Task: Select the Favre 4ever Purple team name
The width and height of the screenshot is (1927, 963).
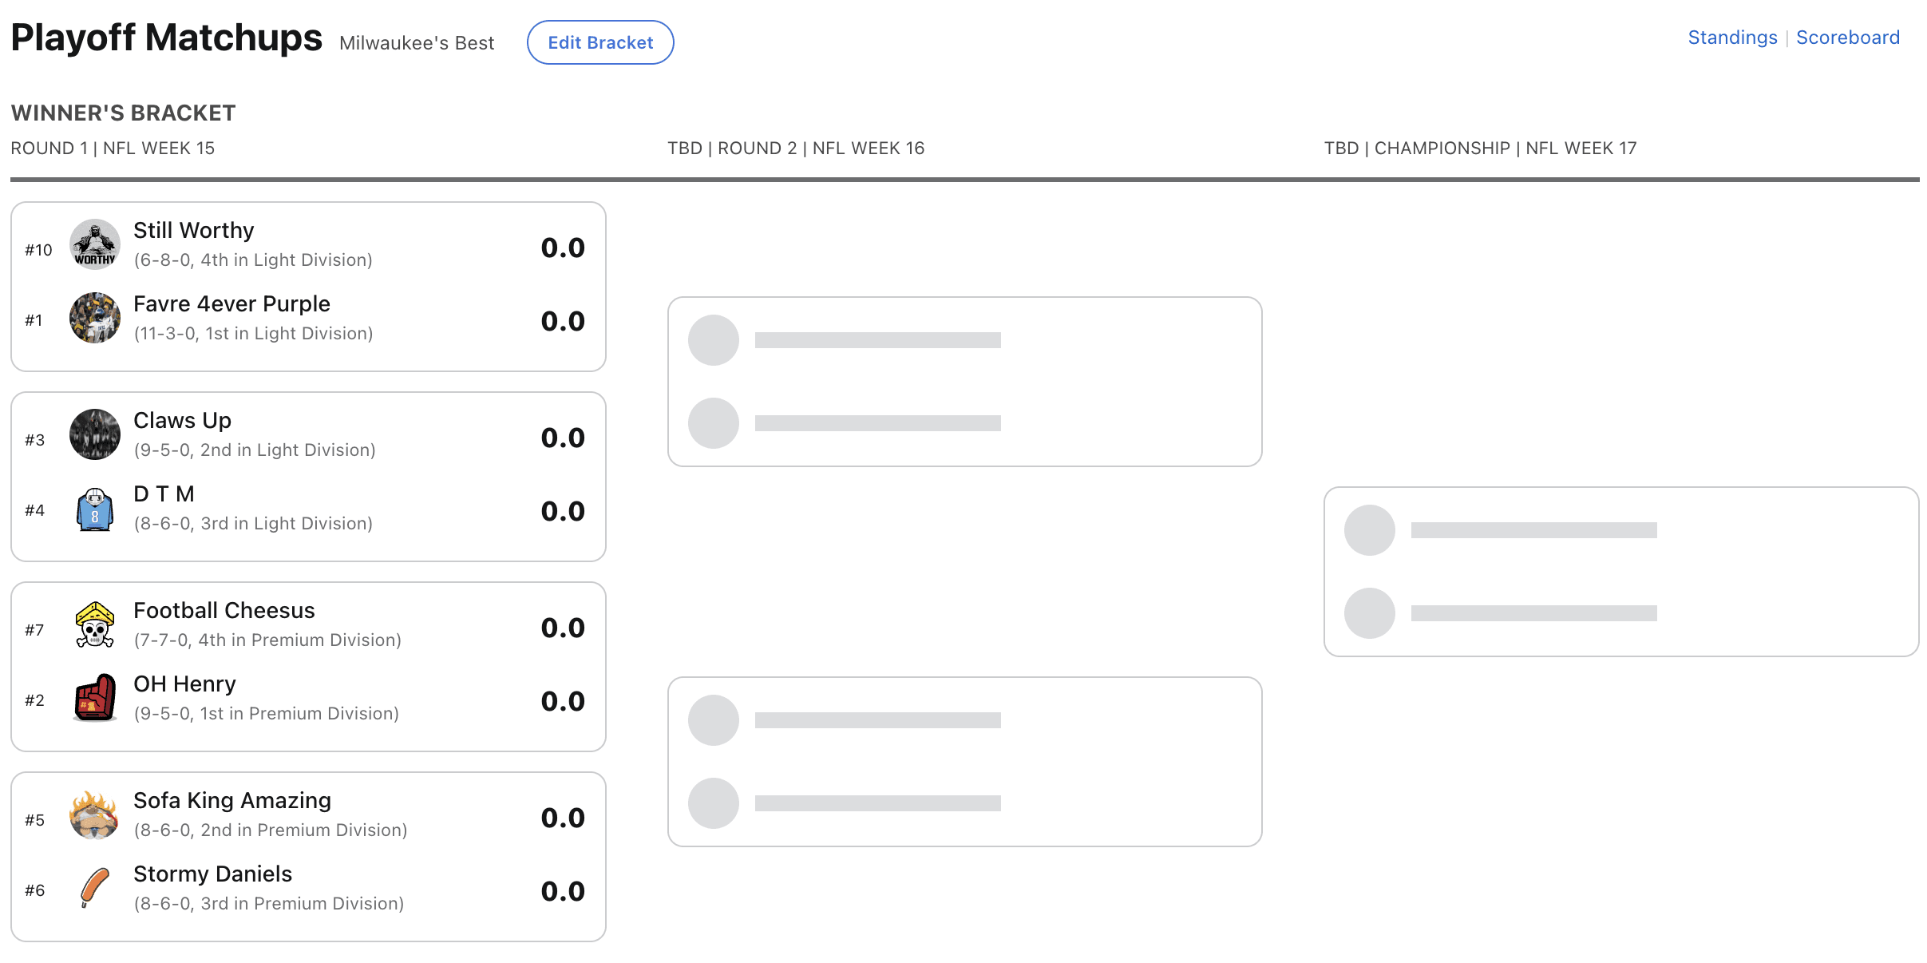Action: (231, 304)
